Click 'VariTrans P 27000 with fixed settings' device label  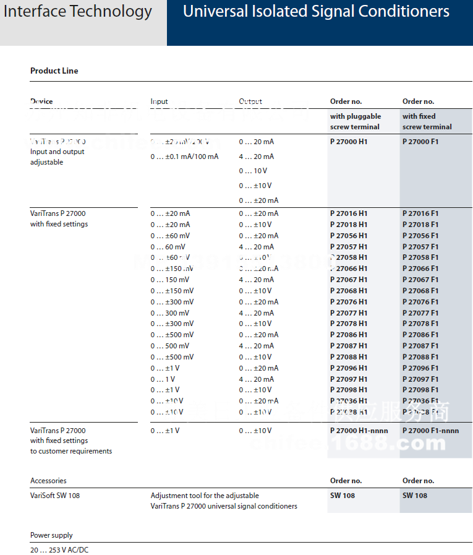pos(59,219)
